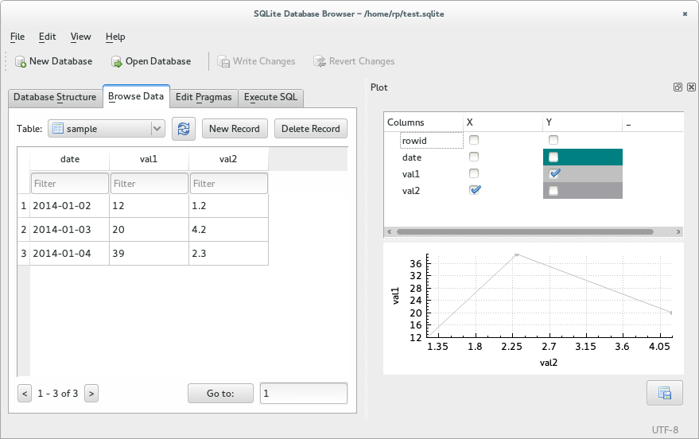Click the New Database toolbar icon
The height and width of the screenshot is (439, 699).
click(21, 61)
